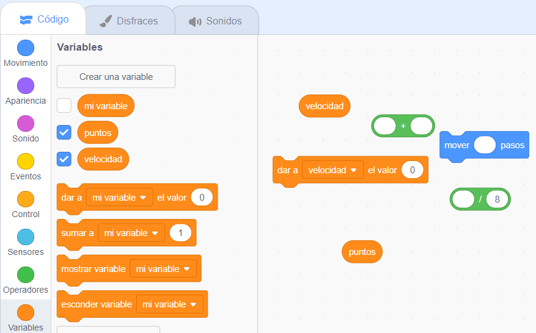Uncheck the puntos variable checkbox
This screenshot has width=536, height=333.
(x=64, y=132)
